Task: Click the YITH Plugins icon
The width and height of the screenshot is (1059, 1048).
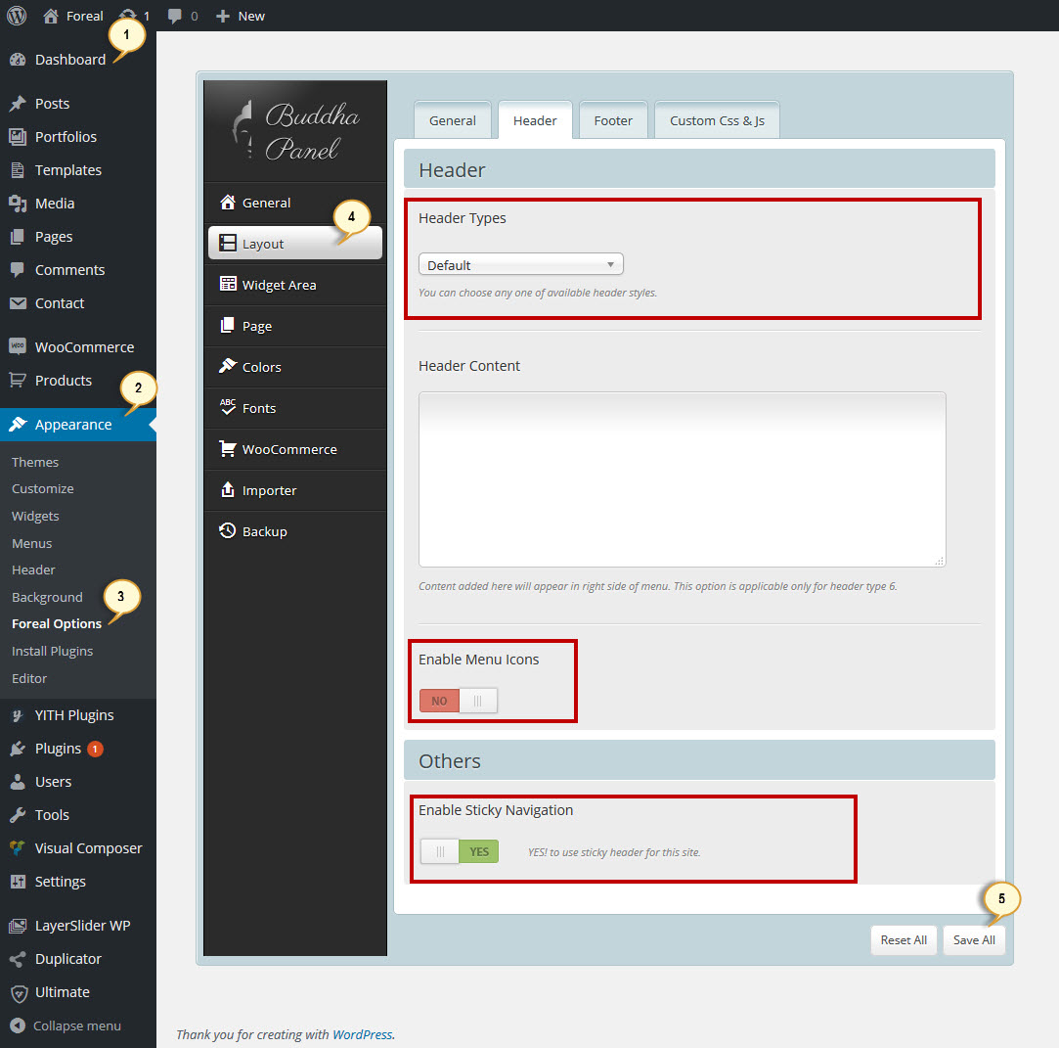Action: 19,715
